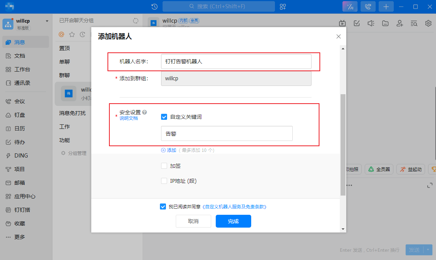Screen dimensions: 436x260
Task: Open 分组管理 settings
Action: pyautogui.click(x=74, y=153)
